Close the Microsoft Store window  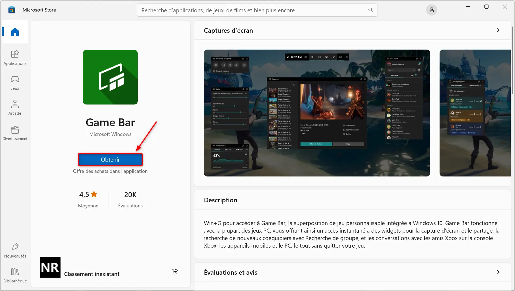click(505, 7)
